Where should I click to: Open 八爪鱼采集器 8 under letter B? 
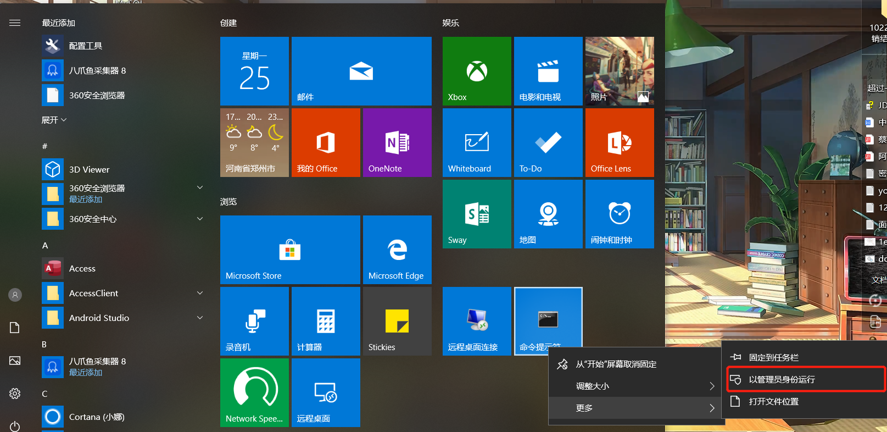coord(124,367)
